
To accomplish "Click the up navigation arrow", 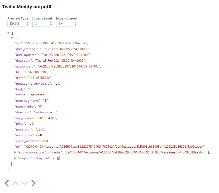I will tap(16, 183).
